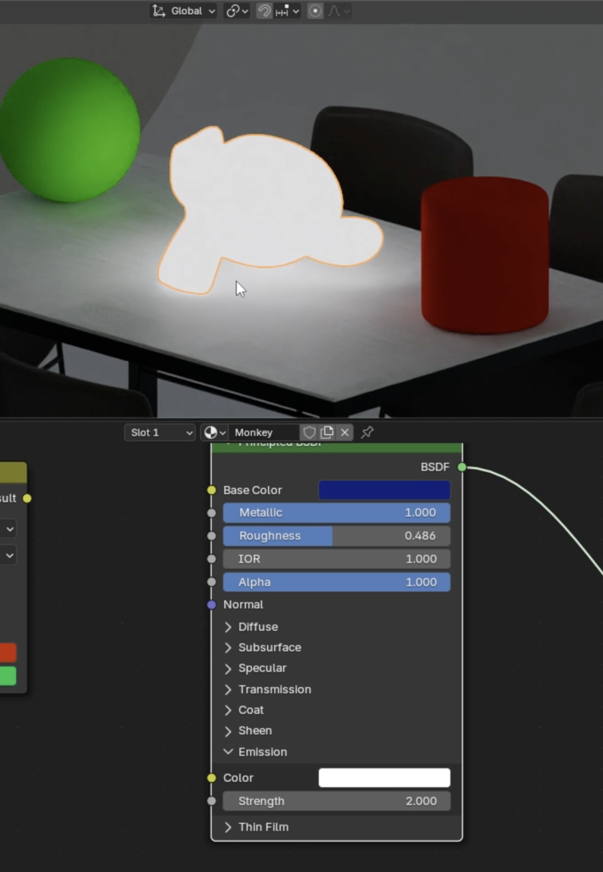Click the Emission Strength value field
603x872 pixels.
[x=336, y=801]
